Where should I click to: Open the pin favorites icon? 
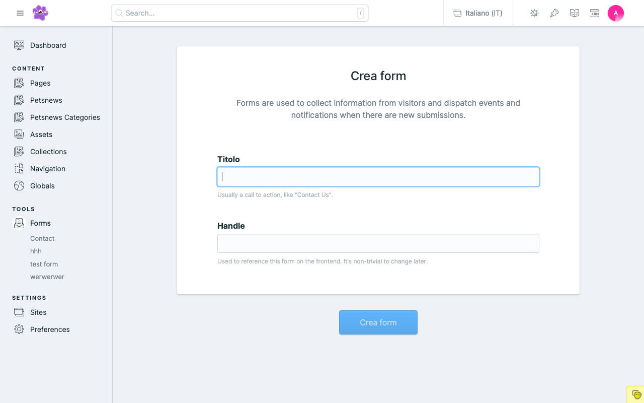coord(554,13)
